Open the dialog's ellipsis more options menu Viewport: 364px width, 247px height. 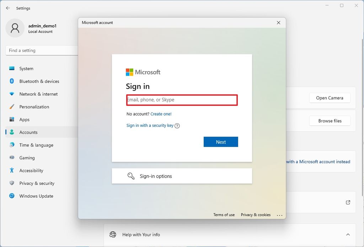pos(280,215)
